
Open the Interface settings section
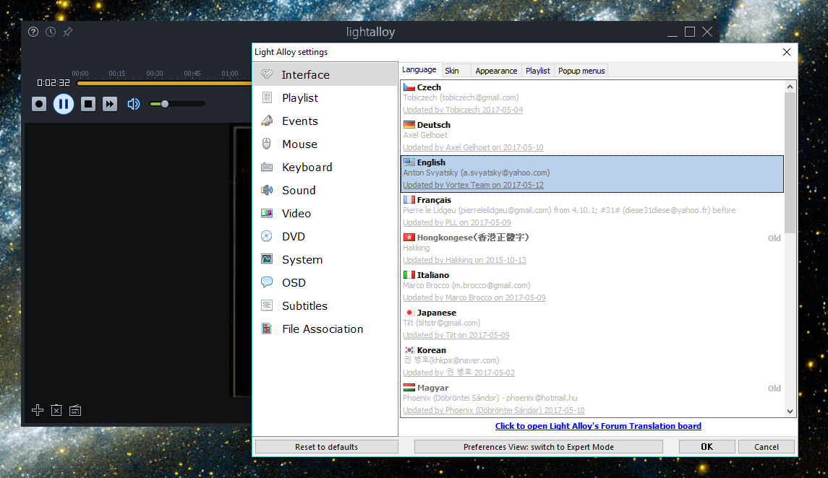tap(325, 75)
